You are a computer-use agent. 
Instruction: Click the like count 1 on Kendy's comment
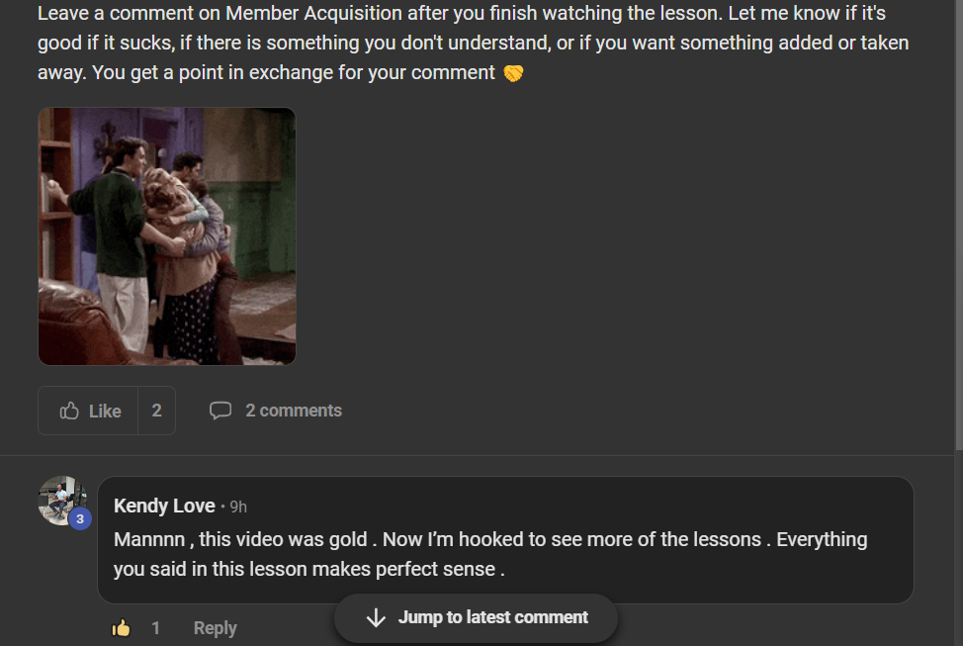155,627
